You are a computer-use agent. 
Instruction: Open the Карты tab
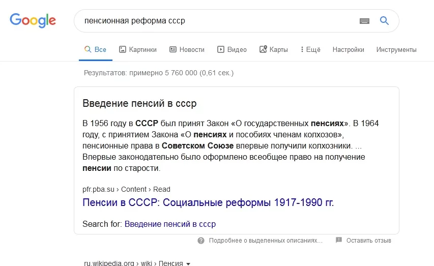273,49
